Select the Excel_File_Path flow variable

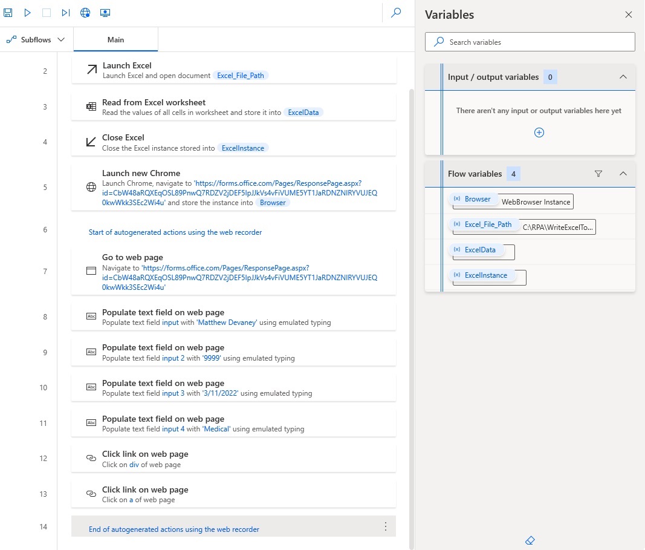[488, 224]
